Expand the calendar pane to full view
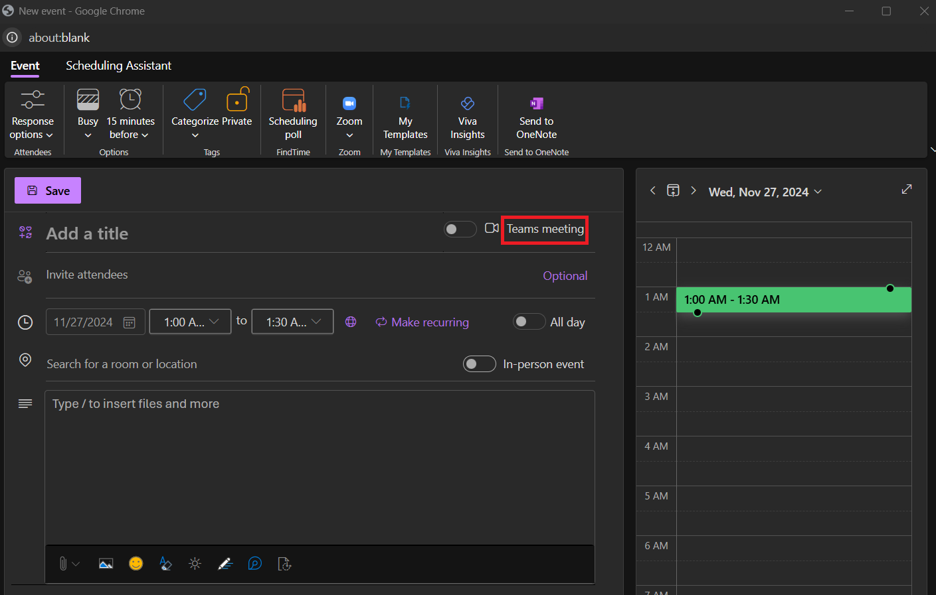This screenshot has height=595, width=936. 907,189
